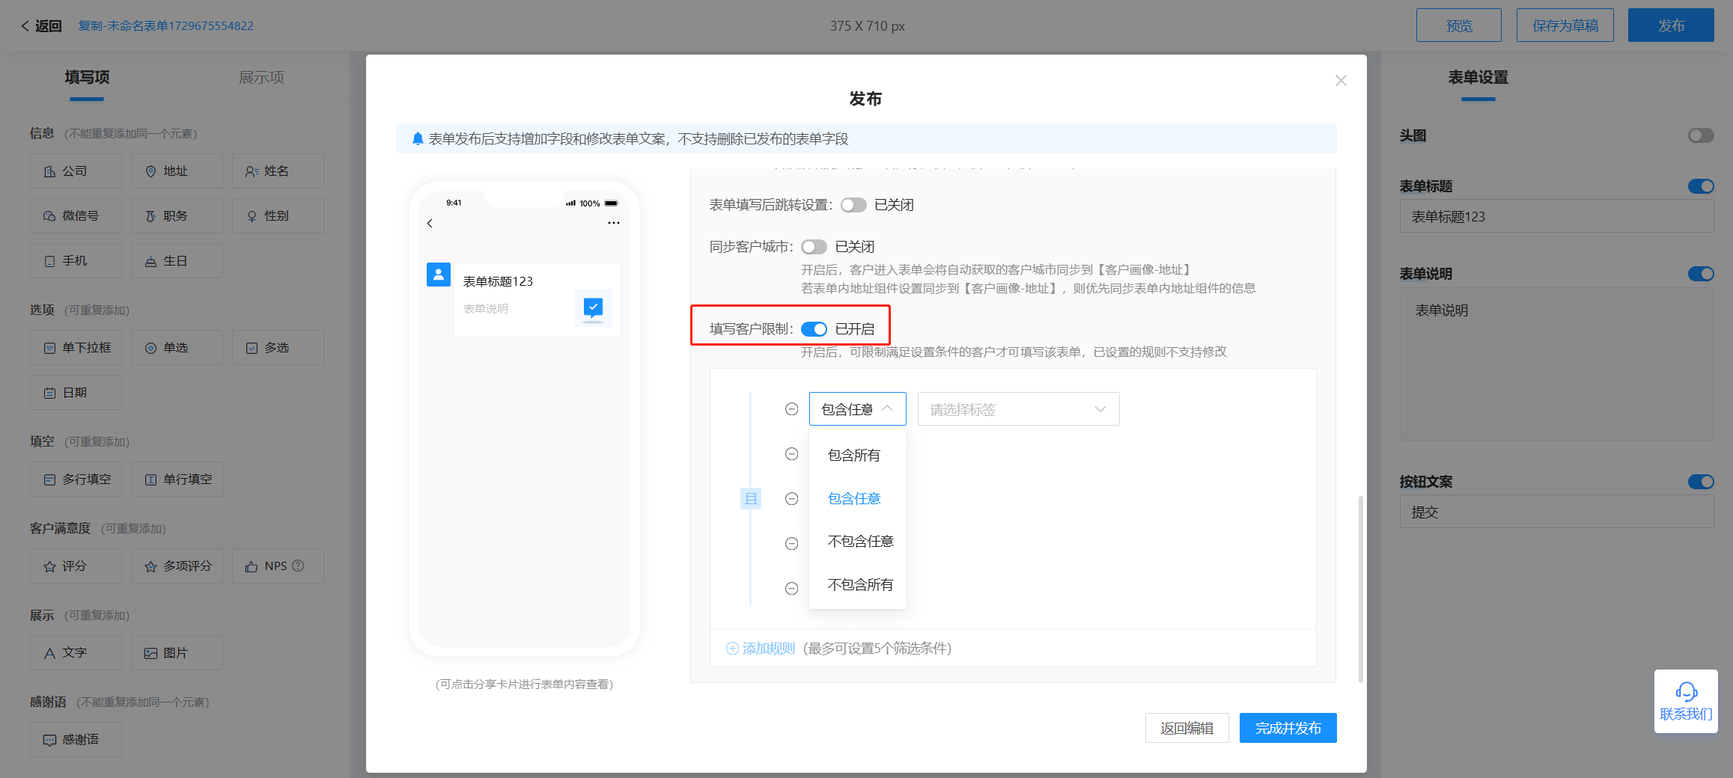Click the 公司 company field icon

tap(50, 171)
